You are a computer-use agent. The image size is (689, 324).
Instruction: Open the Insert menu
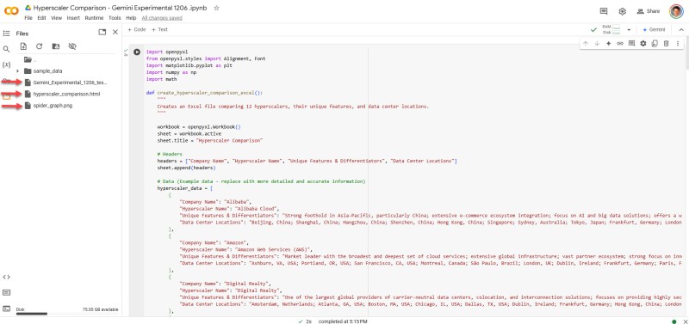[x=73, y=18]
